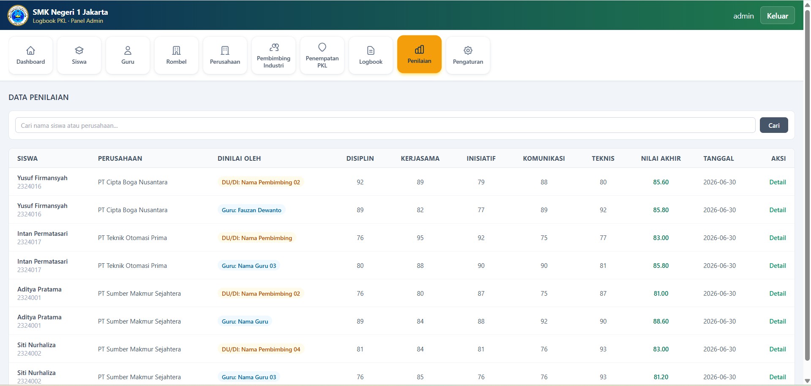Open the Penempatan PKL location pin icon
The image size is (811, 386).
(322, 47)
